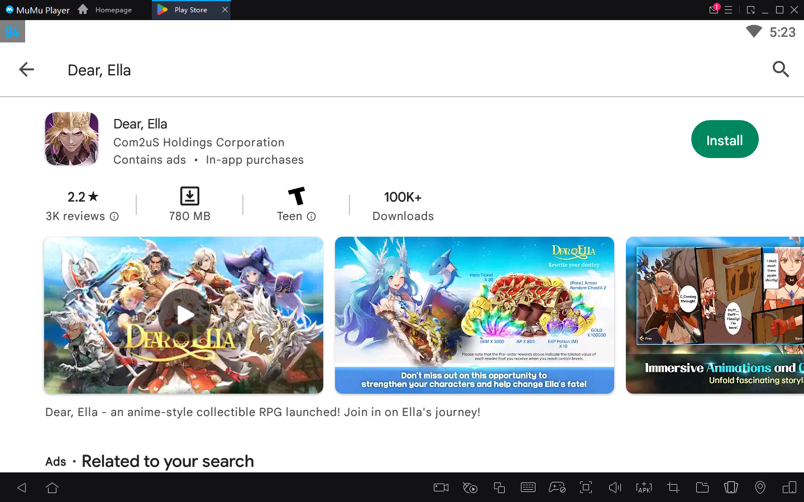Image resolution: width=804 pixels, height=502 pixels.
Task: Click the Wi-Fi status icon
Action: [x=754, y=32]
